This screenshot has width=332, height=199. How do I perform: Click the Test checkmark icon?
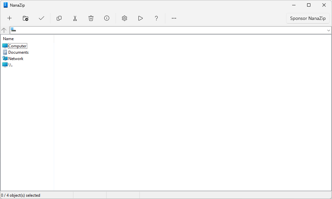(41, 18)
